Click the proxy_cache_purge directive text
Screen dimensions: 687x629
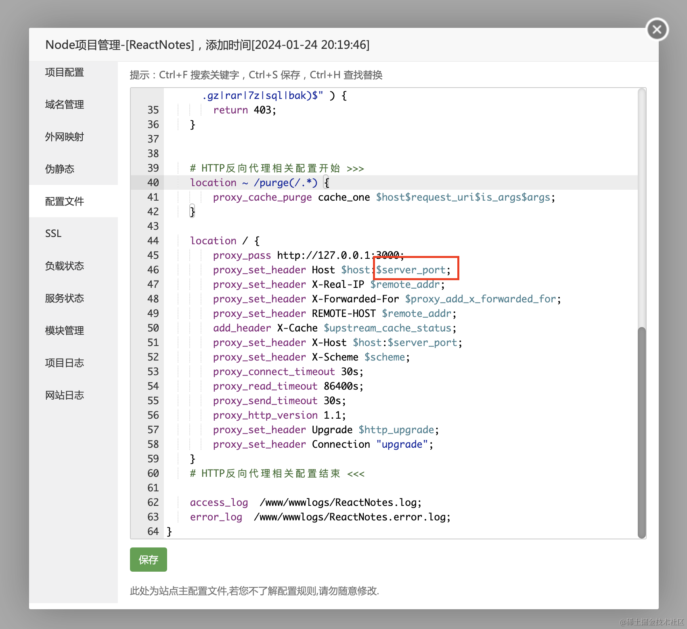coord(262,197)
